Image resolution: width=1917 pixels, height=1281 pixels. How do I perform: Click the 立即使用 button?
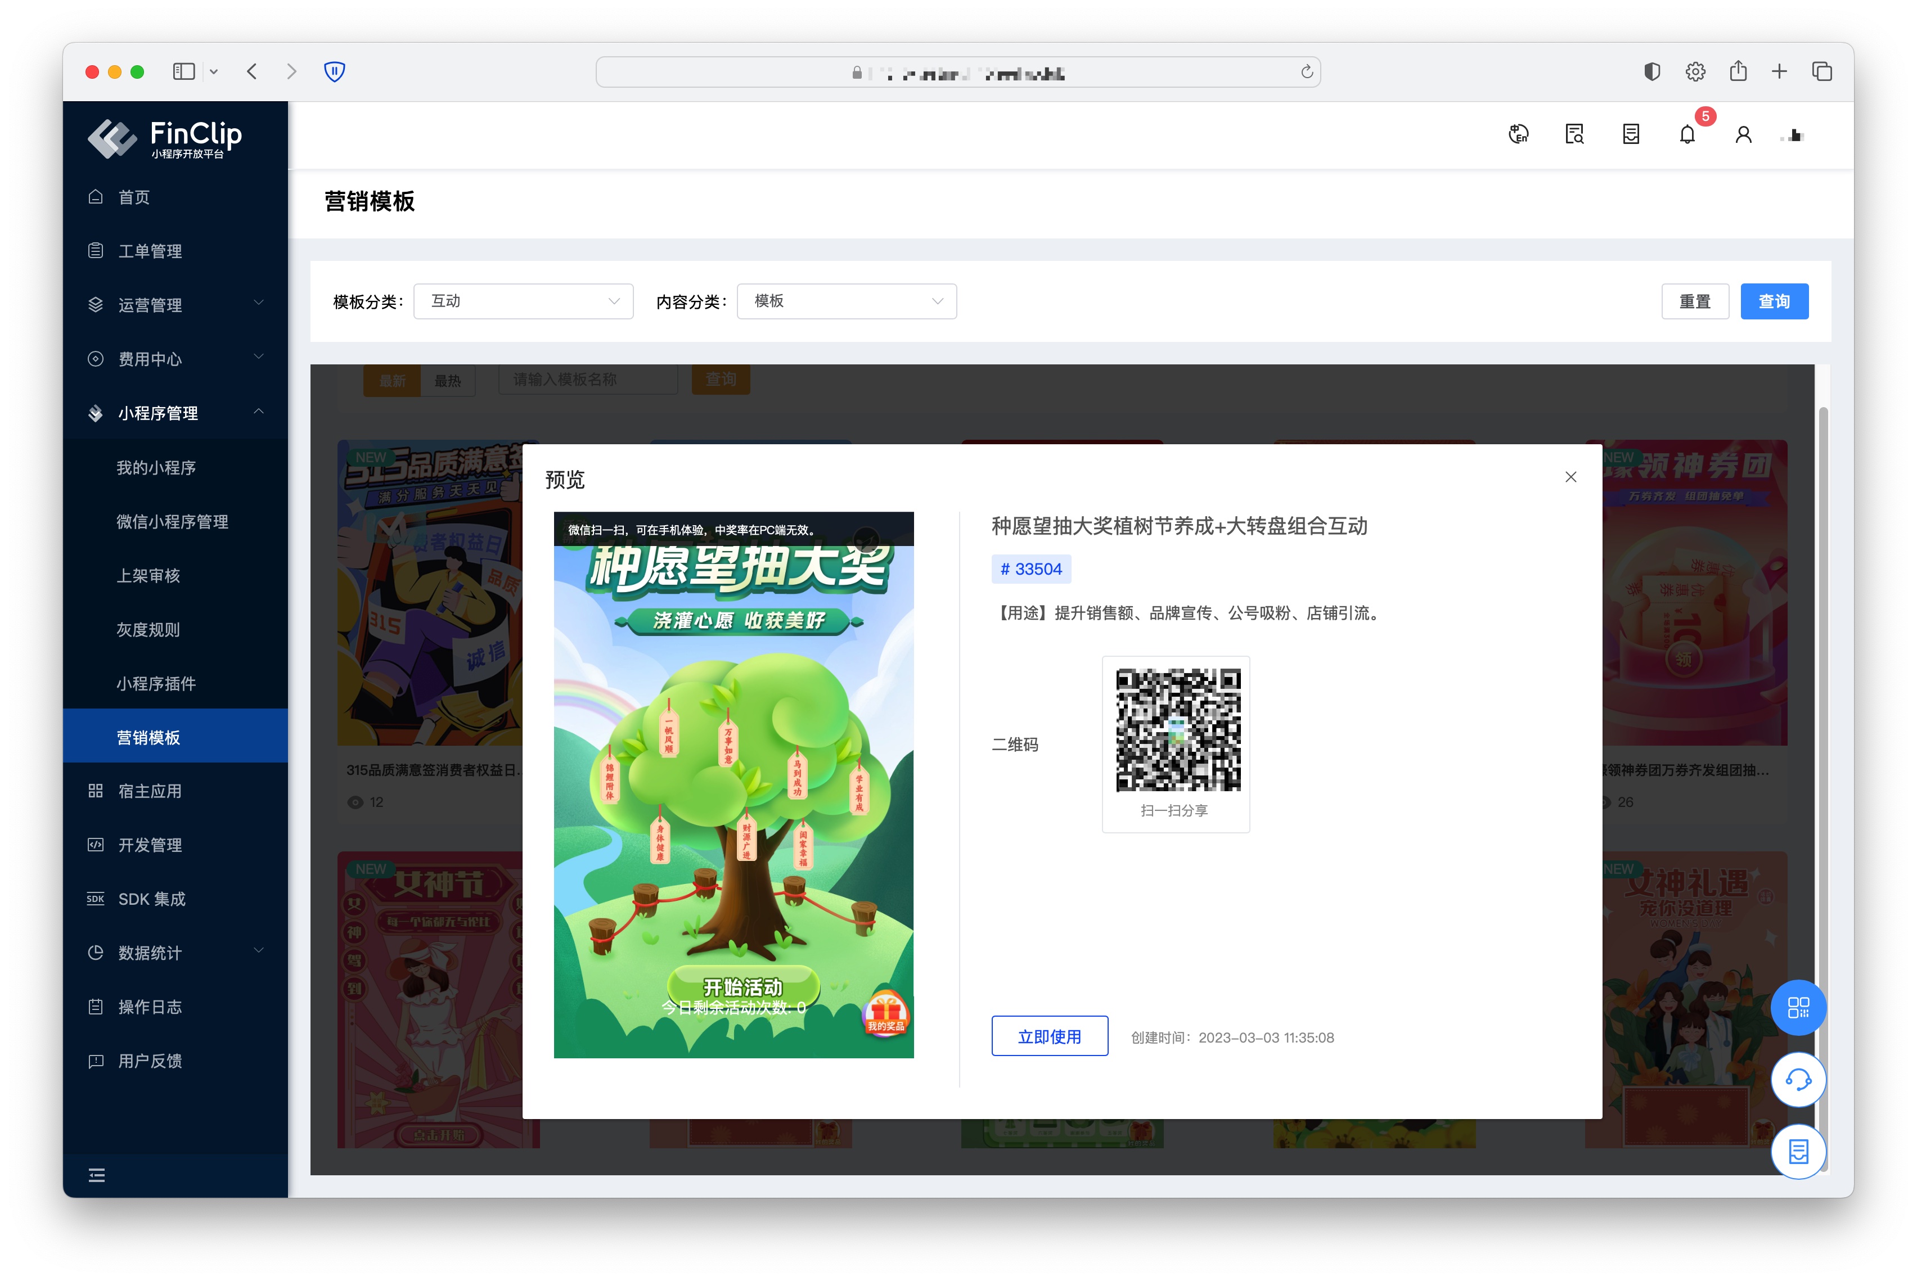click(x=1049, y=1037)
